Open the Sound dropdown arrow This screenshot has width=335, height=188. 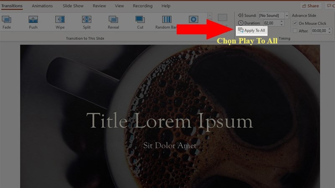tap(287, 15)
